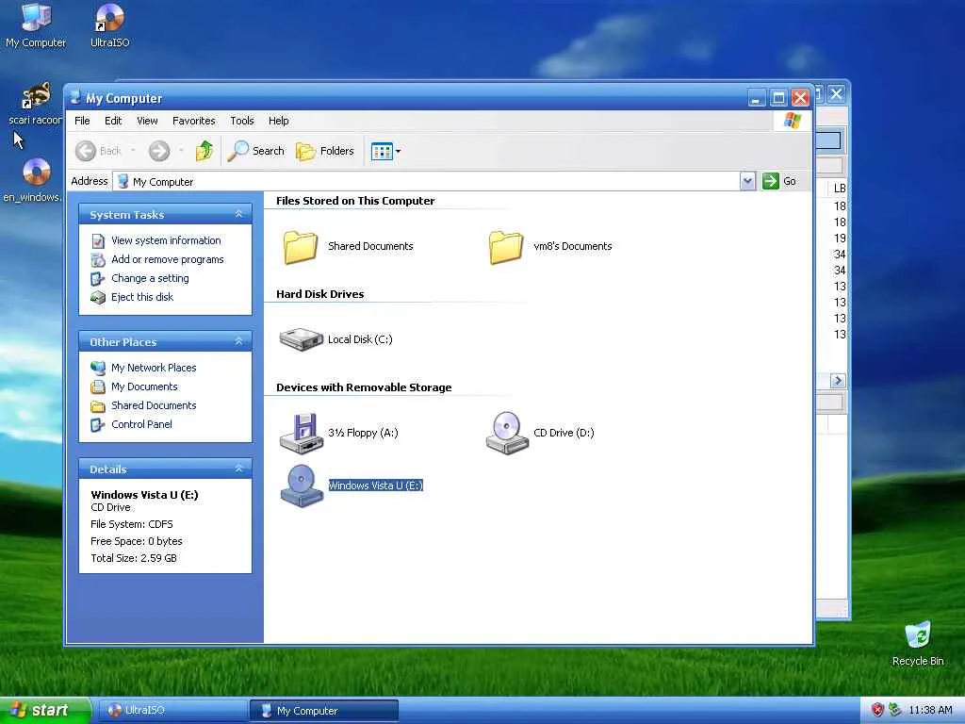
Task: Click Change a setting link
Action: (x=150, y=278)
